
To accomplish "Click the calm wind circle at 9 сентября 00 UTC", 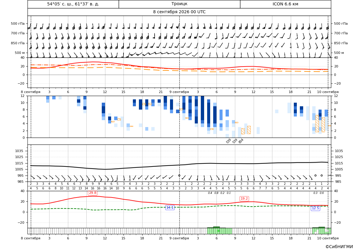I will point(179,175).
